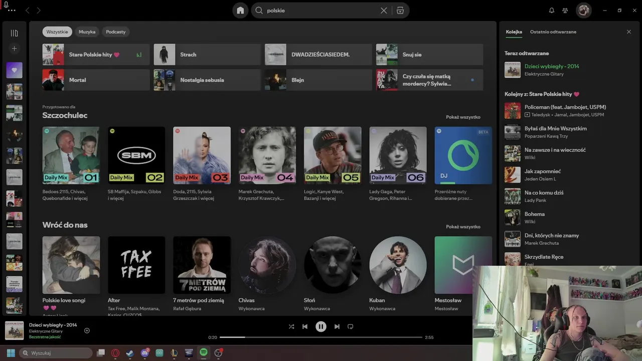Viewport: 642px width, 361px height.
Task: Skip to the previous track
Action: [304, 326]
